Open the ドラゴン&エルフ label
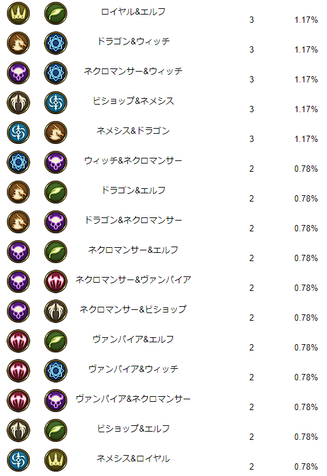 click(x=133, y=190)
